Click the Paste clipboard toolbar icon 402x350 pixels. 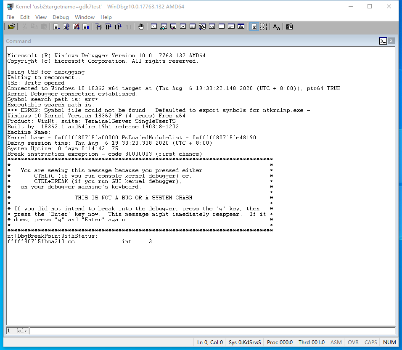pyautogui.click(x=44, y=27)
